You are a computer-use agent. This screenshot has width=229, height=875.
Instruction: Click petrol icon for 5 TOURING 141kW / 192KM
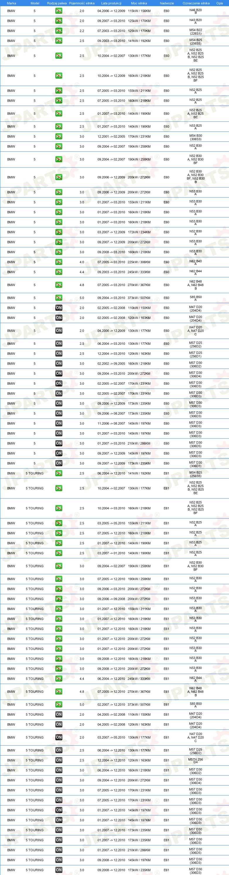(59, 473)
